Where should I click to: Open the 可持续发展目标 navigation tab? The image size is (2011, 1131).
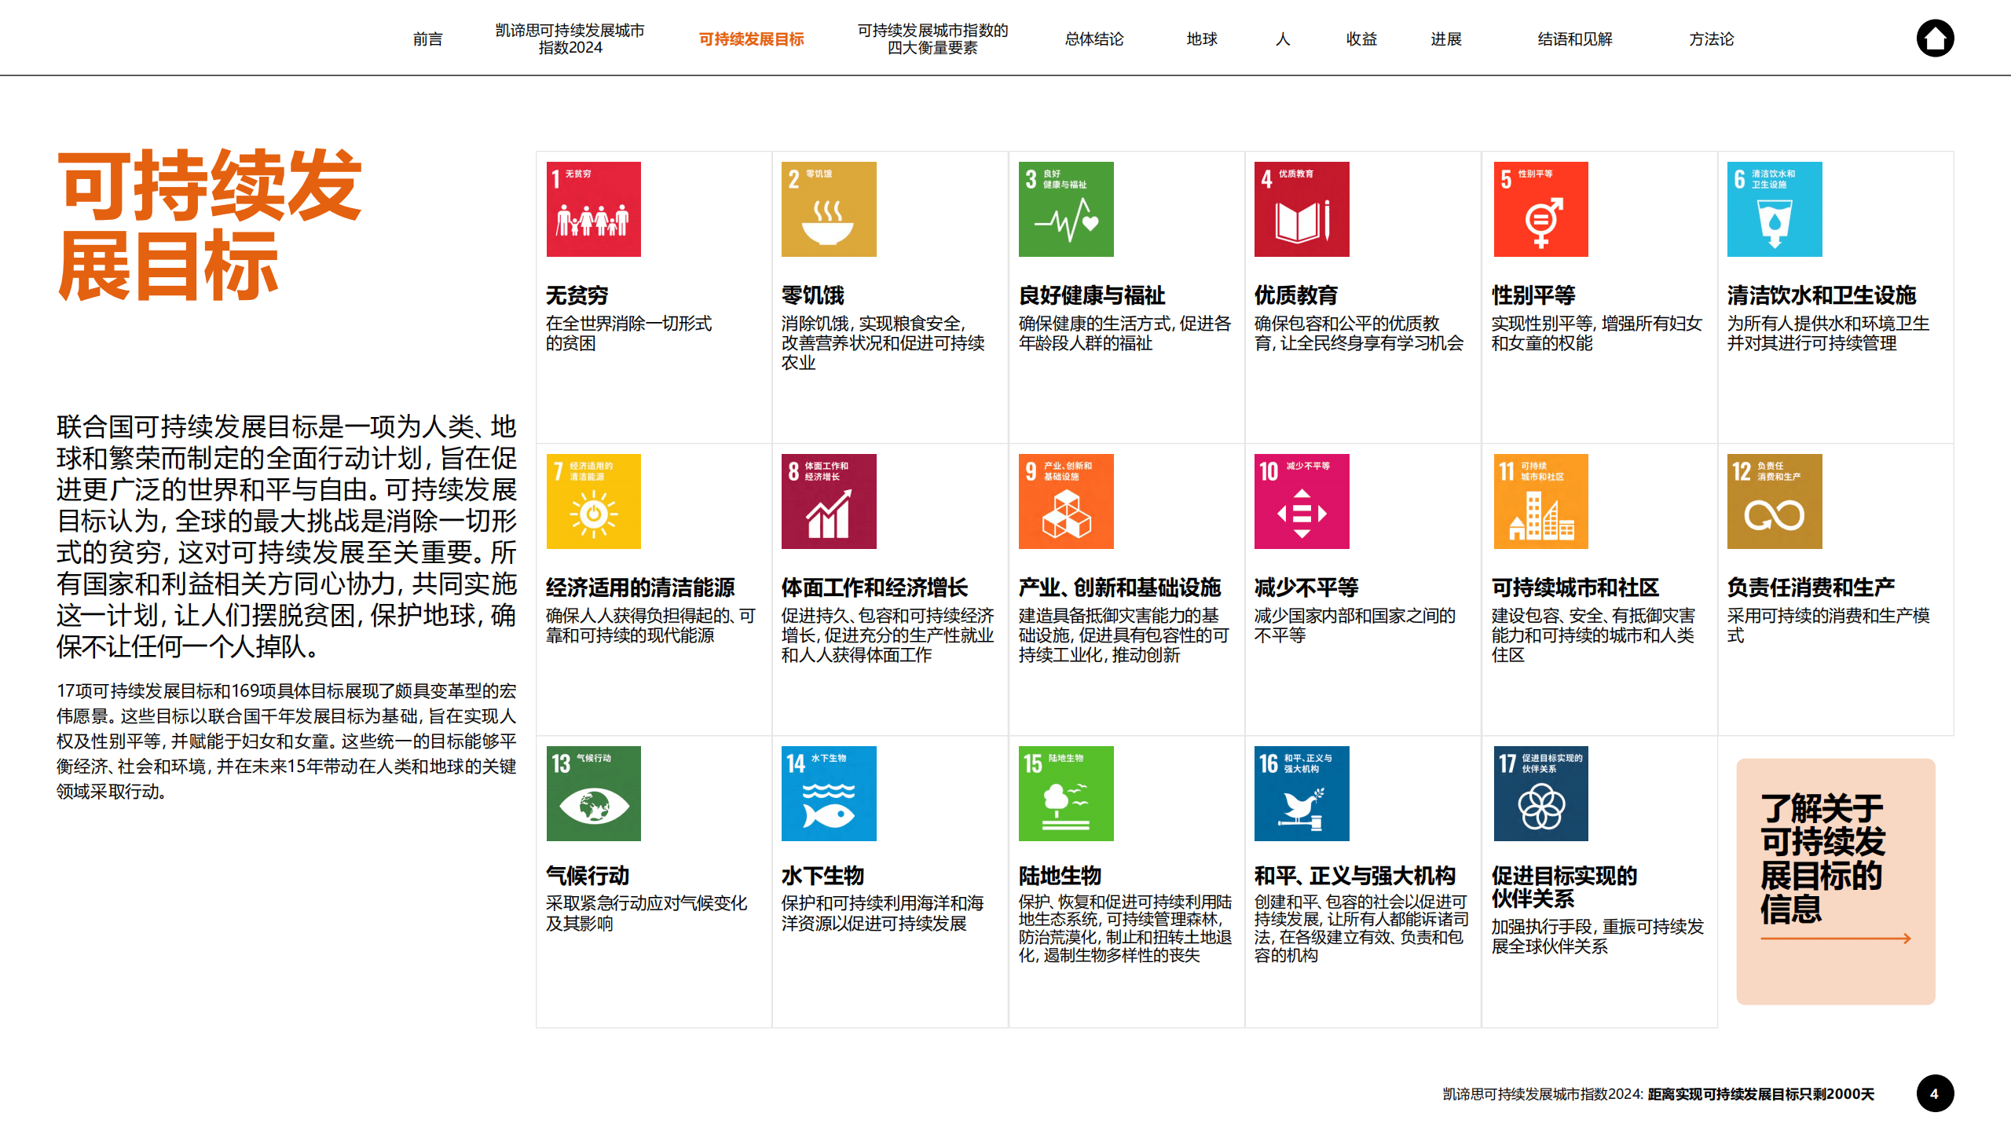pyautogui.click(x=751, y=38)
